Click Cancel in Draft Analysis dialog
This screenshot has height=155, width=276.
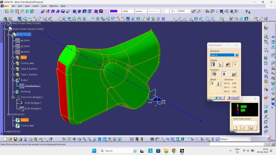coord(233,98)
